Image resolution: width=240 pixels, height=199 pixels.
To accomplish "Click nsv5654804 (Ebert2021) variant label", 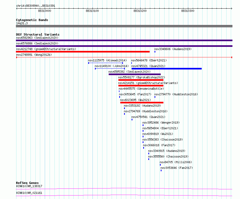I will coord(160,128).
